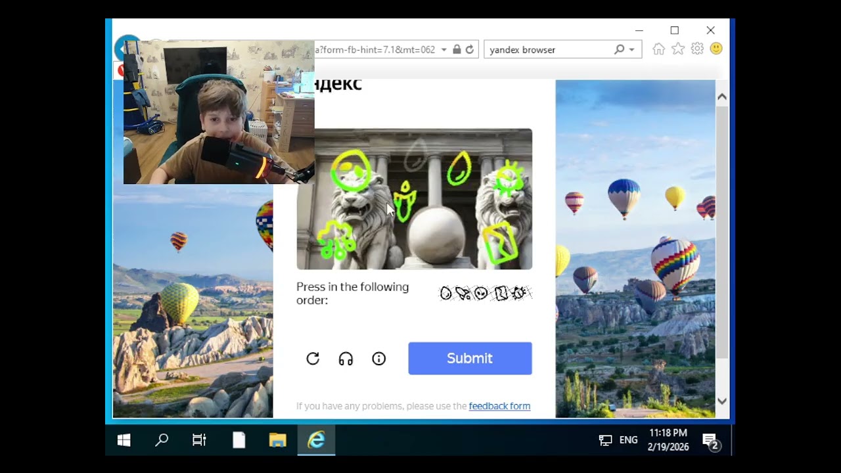Click the "Press in the following order:" text
Viewport: 841px width, 473px height.
click(353, 294)
